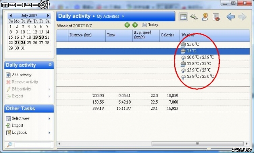
Task: Click the horizontal scrollbar thumb
Action: [x=198, y=144]
